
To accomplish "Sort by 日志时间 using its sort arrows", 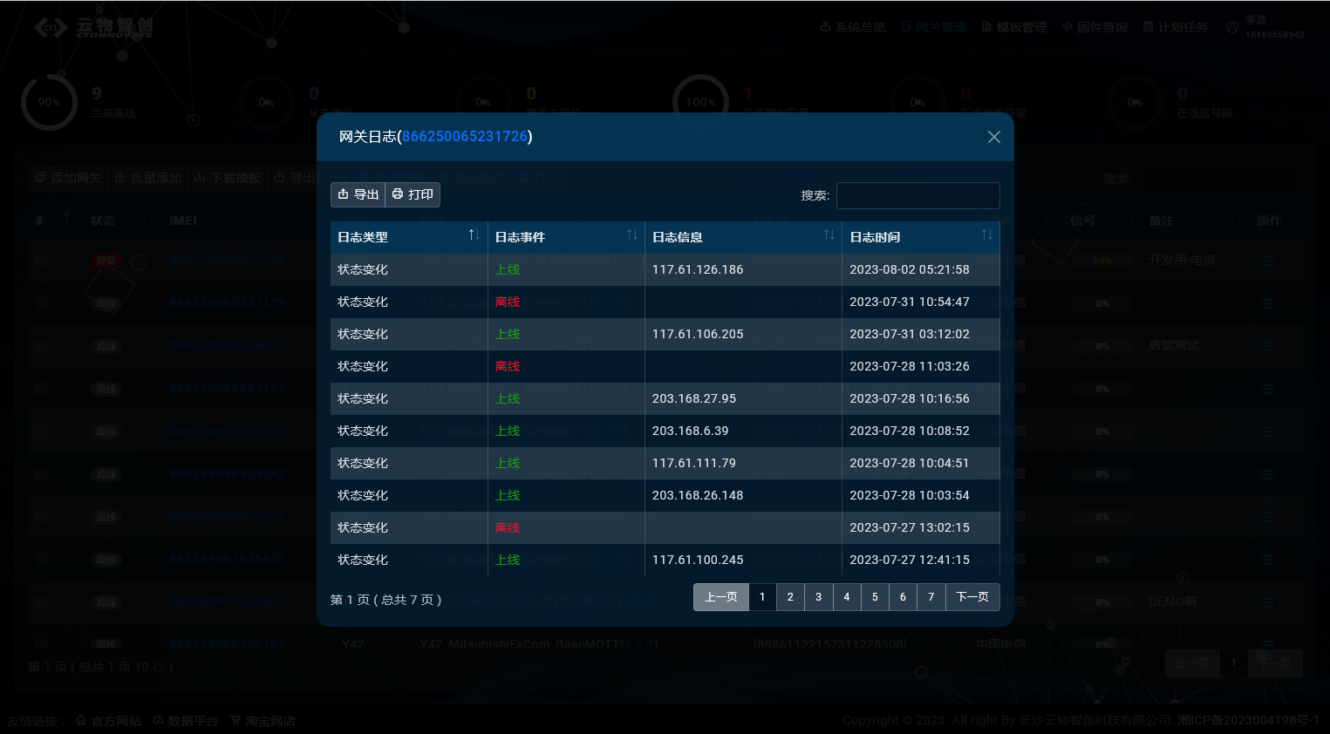I will point(986,235).
